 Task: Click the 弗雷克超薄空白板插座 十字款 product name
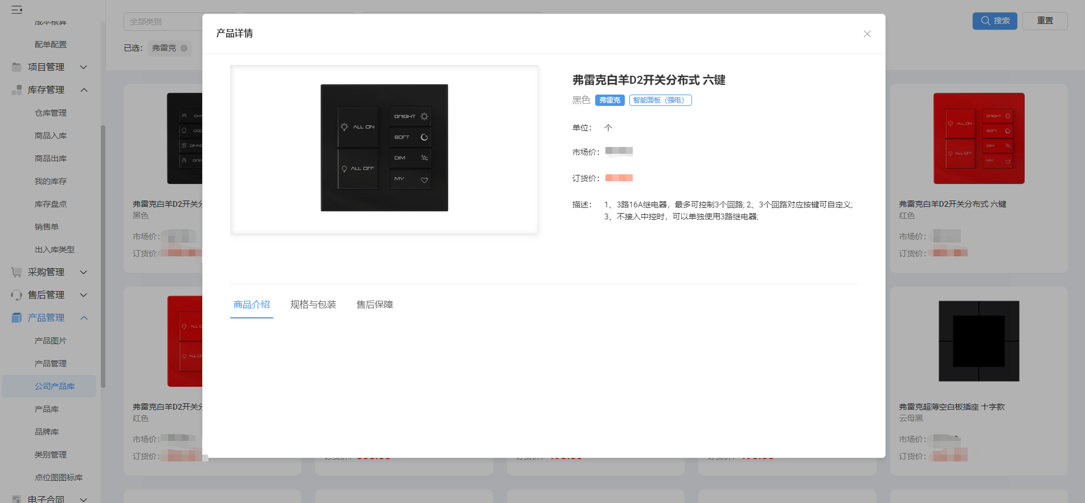(952, 407)
